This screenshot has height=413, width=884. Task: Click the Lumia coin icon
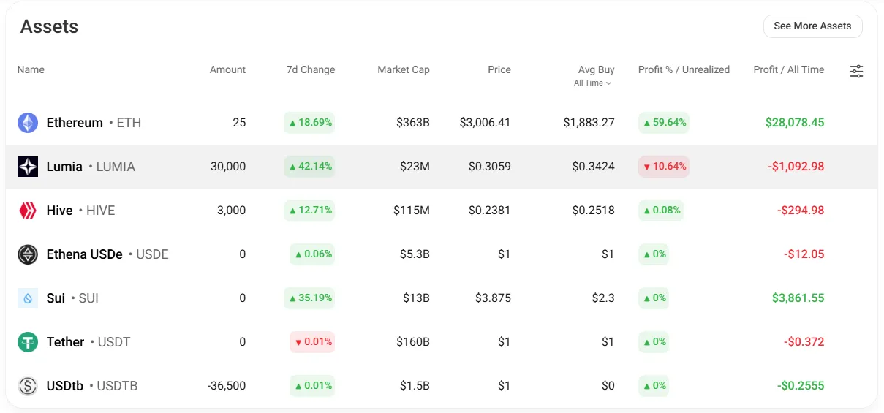tap(28, 167)
